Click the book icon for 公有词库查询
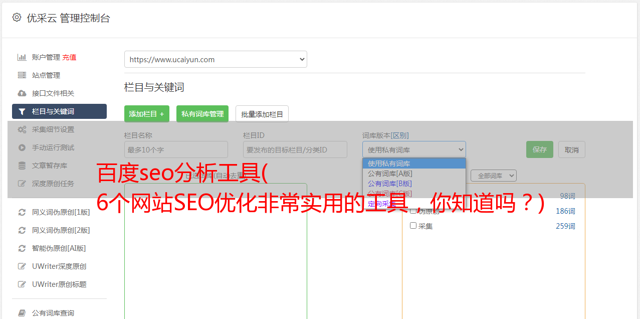640x319 pixels. (x=22, y=313)
